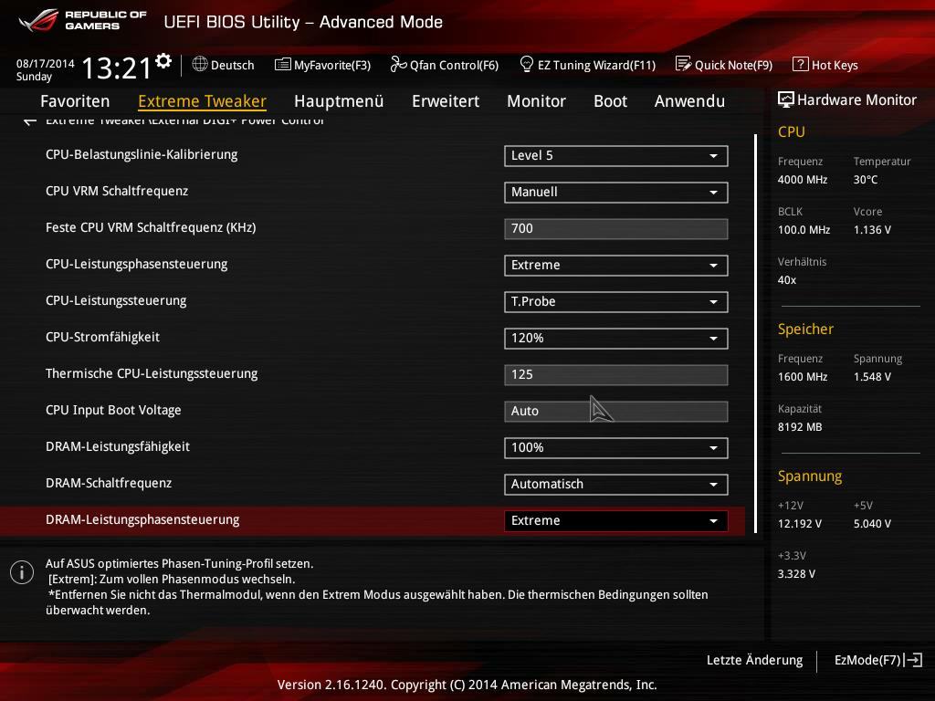Open the Favoriten tab
Screen dimensions: 935x701
(75, 101)
